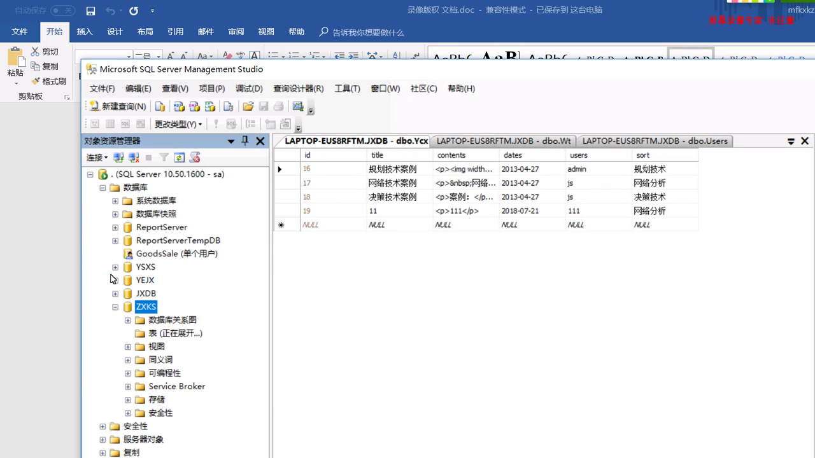Screen dimensions: 815x458
Task: Open the 工具(T) menu in SSMS
Action: click(347, 88)
